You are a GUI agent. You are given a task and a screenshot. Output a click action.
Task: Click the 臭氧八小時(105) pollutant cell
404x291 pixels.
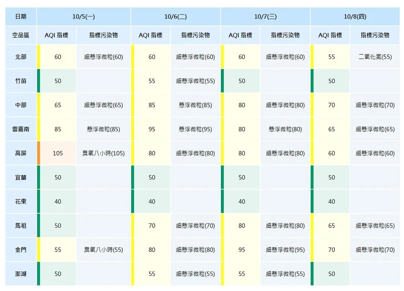point(103,154)
